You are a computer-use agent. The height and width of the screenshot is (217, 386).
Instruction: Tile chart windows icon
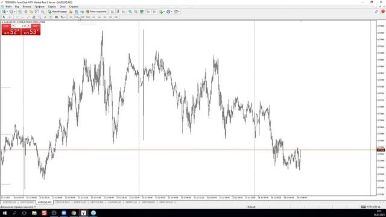coord(142,11)
